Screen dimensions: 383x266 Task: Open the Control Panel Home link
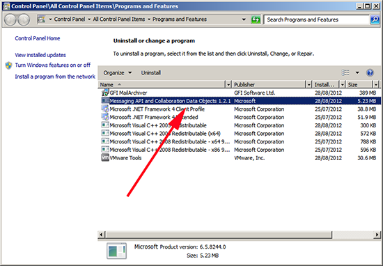pos(38,38)
